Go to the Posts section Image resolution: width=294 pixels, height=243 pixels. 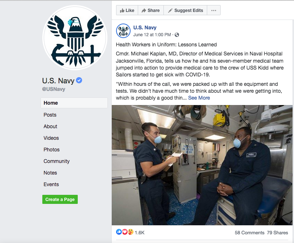(50, 115)
